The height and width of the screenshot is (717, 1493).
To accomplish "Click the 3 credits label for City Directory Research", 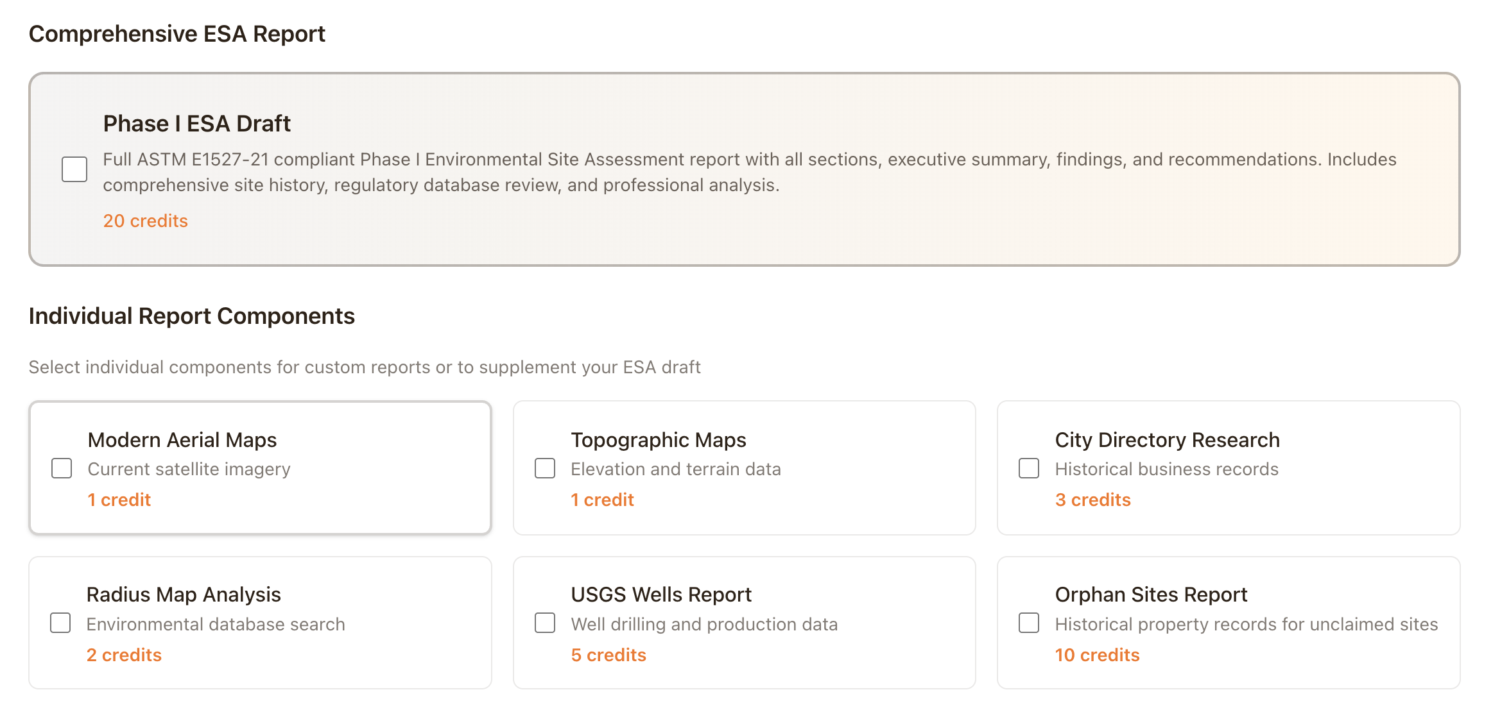I will point(1092,499).
